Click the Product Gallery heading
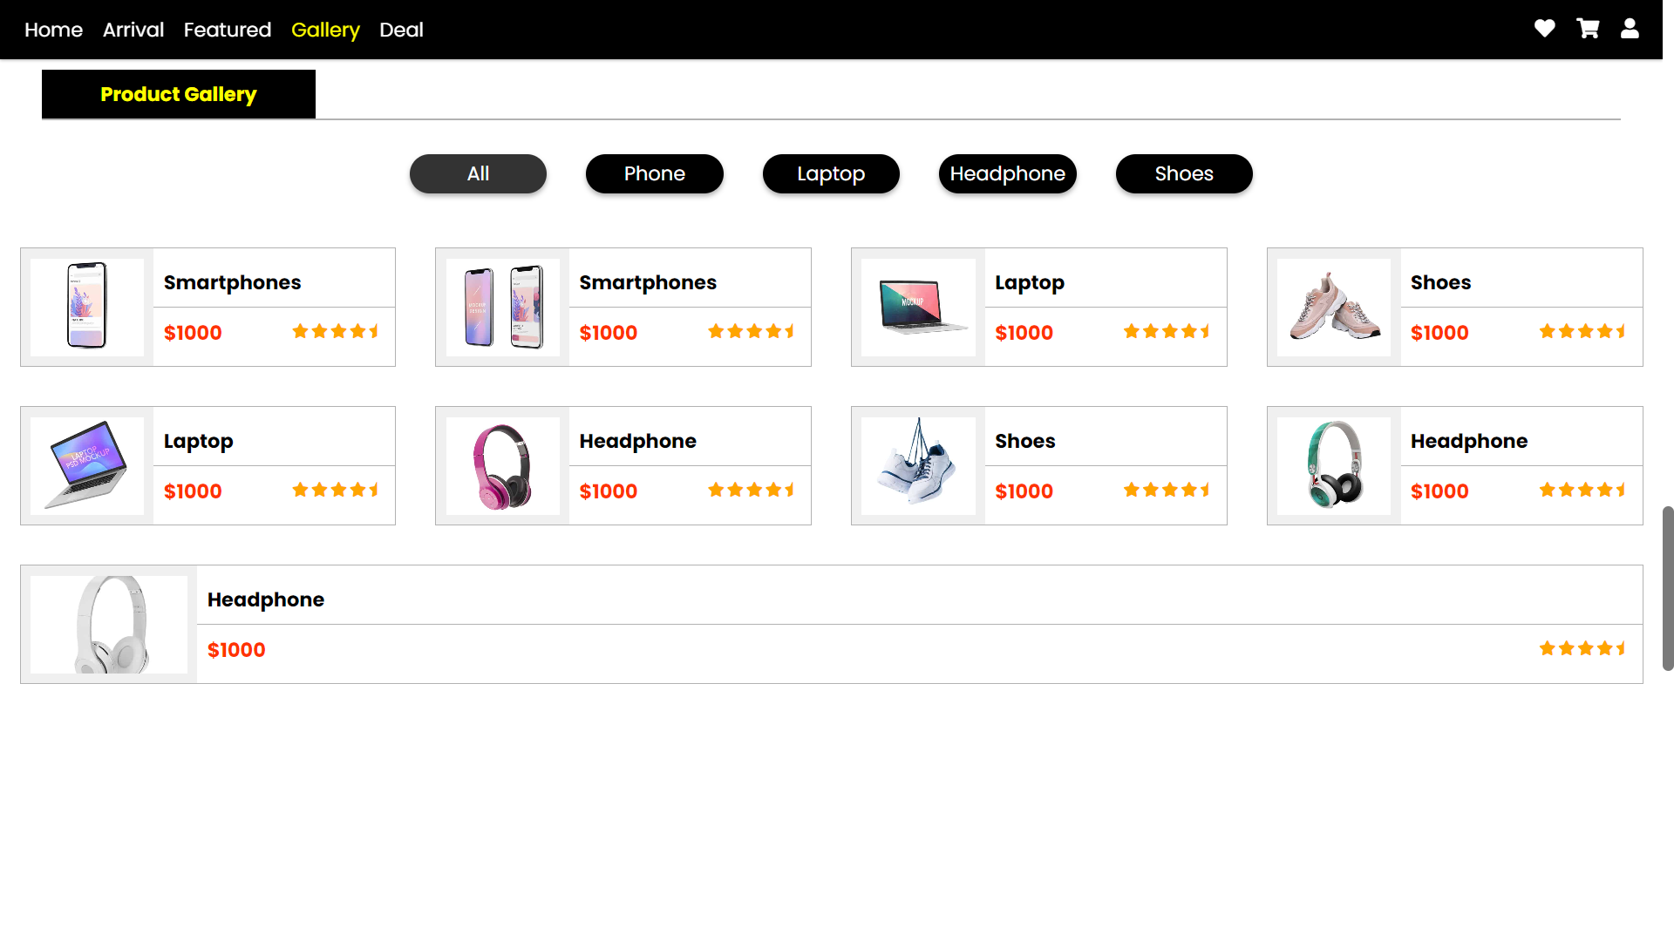1674x941 pixels. 178,94
